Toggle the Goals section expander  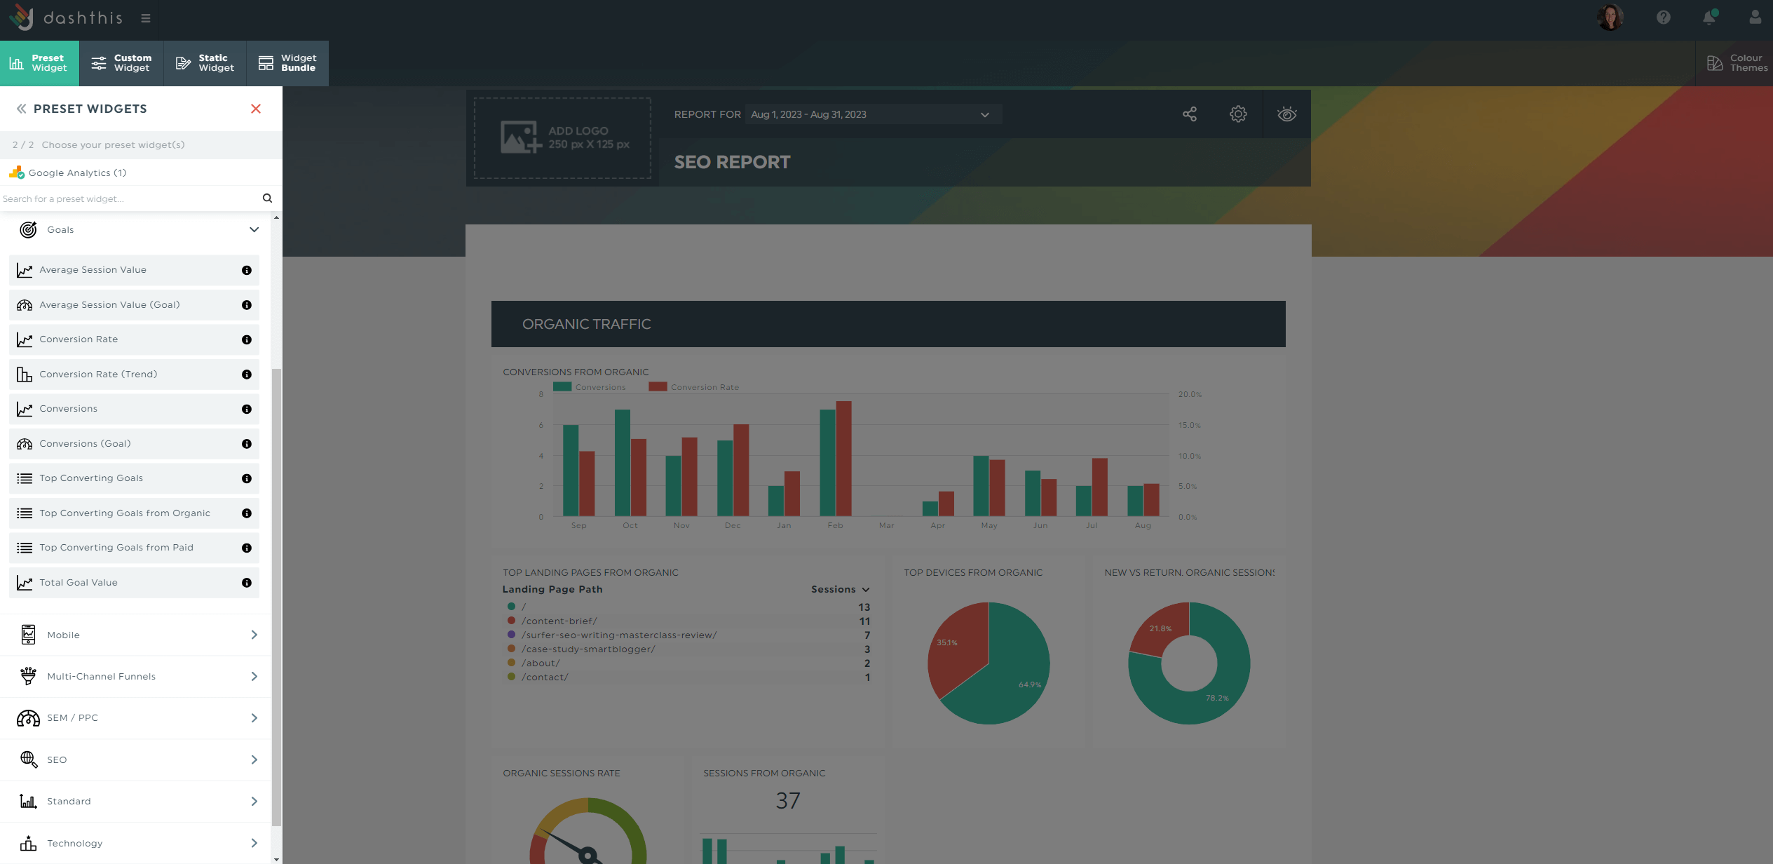coord(253,229)
